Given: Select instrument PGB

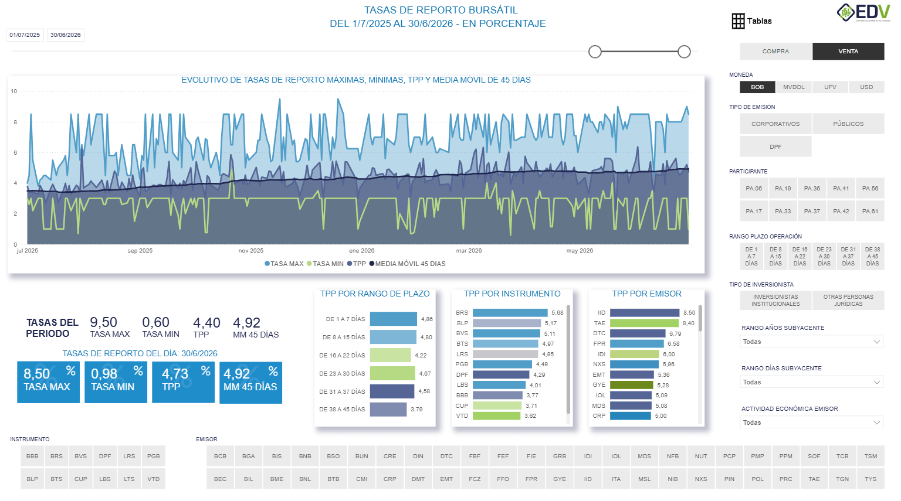Looking at the screenshot, I should pyautogui.click(x=154, y=456).
